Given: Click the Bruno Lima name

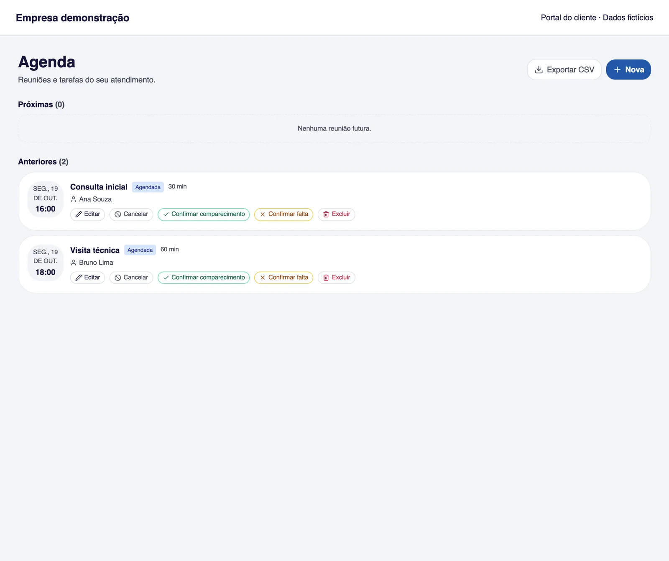Looking at the screenshot, I should coord(96,263).
